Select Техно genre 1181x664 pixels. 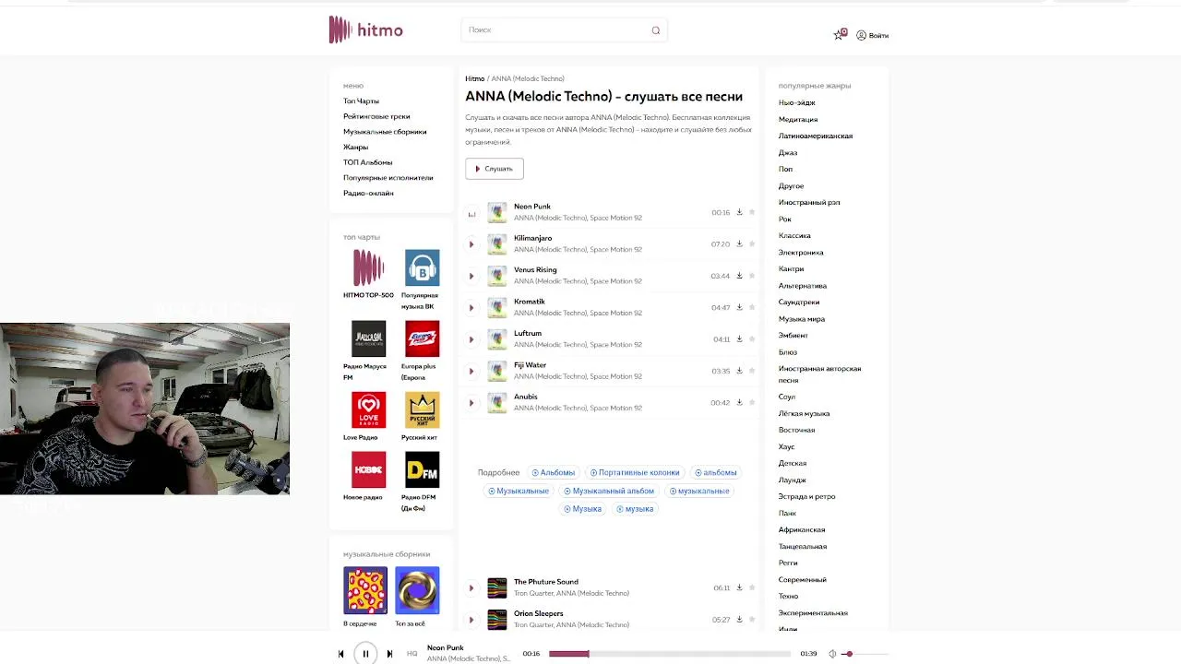pos(788,597)
